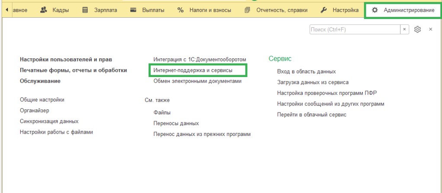Open Перенос данных из прежних программ

pos(202,134)
